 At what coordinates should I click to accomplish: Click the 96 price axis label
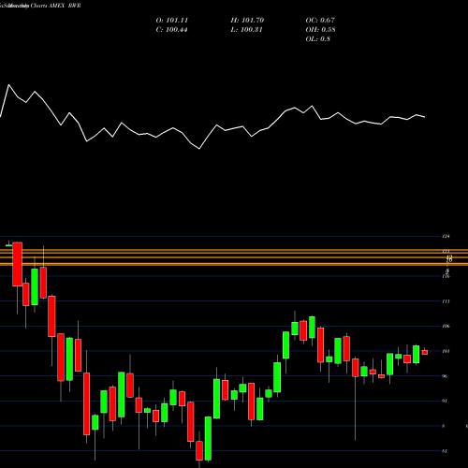click(x=446, y=376)
